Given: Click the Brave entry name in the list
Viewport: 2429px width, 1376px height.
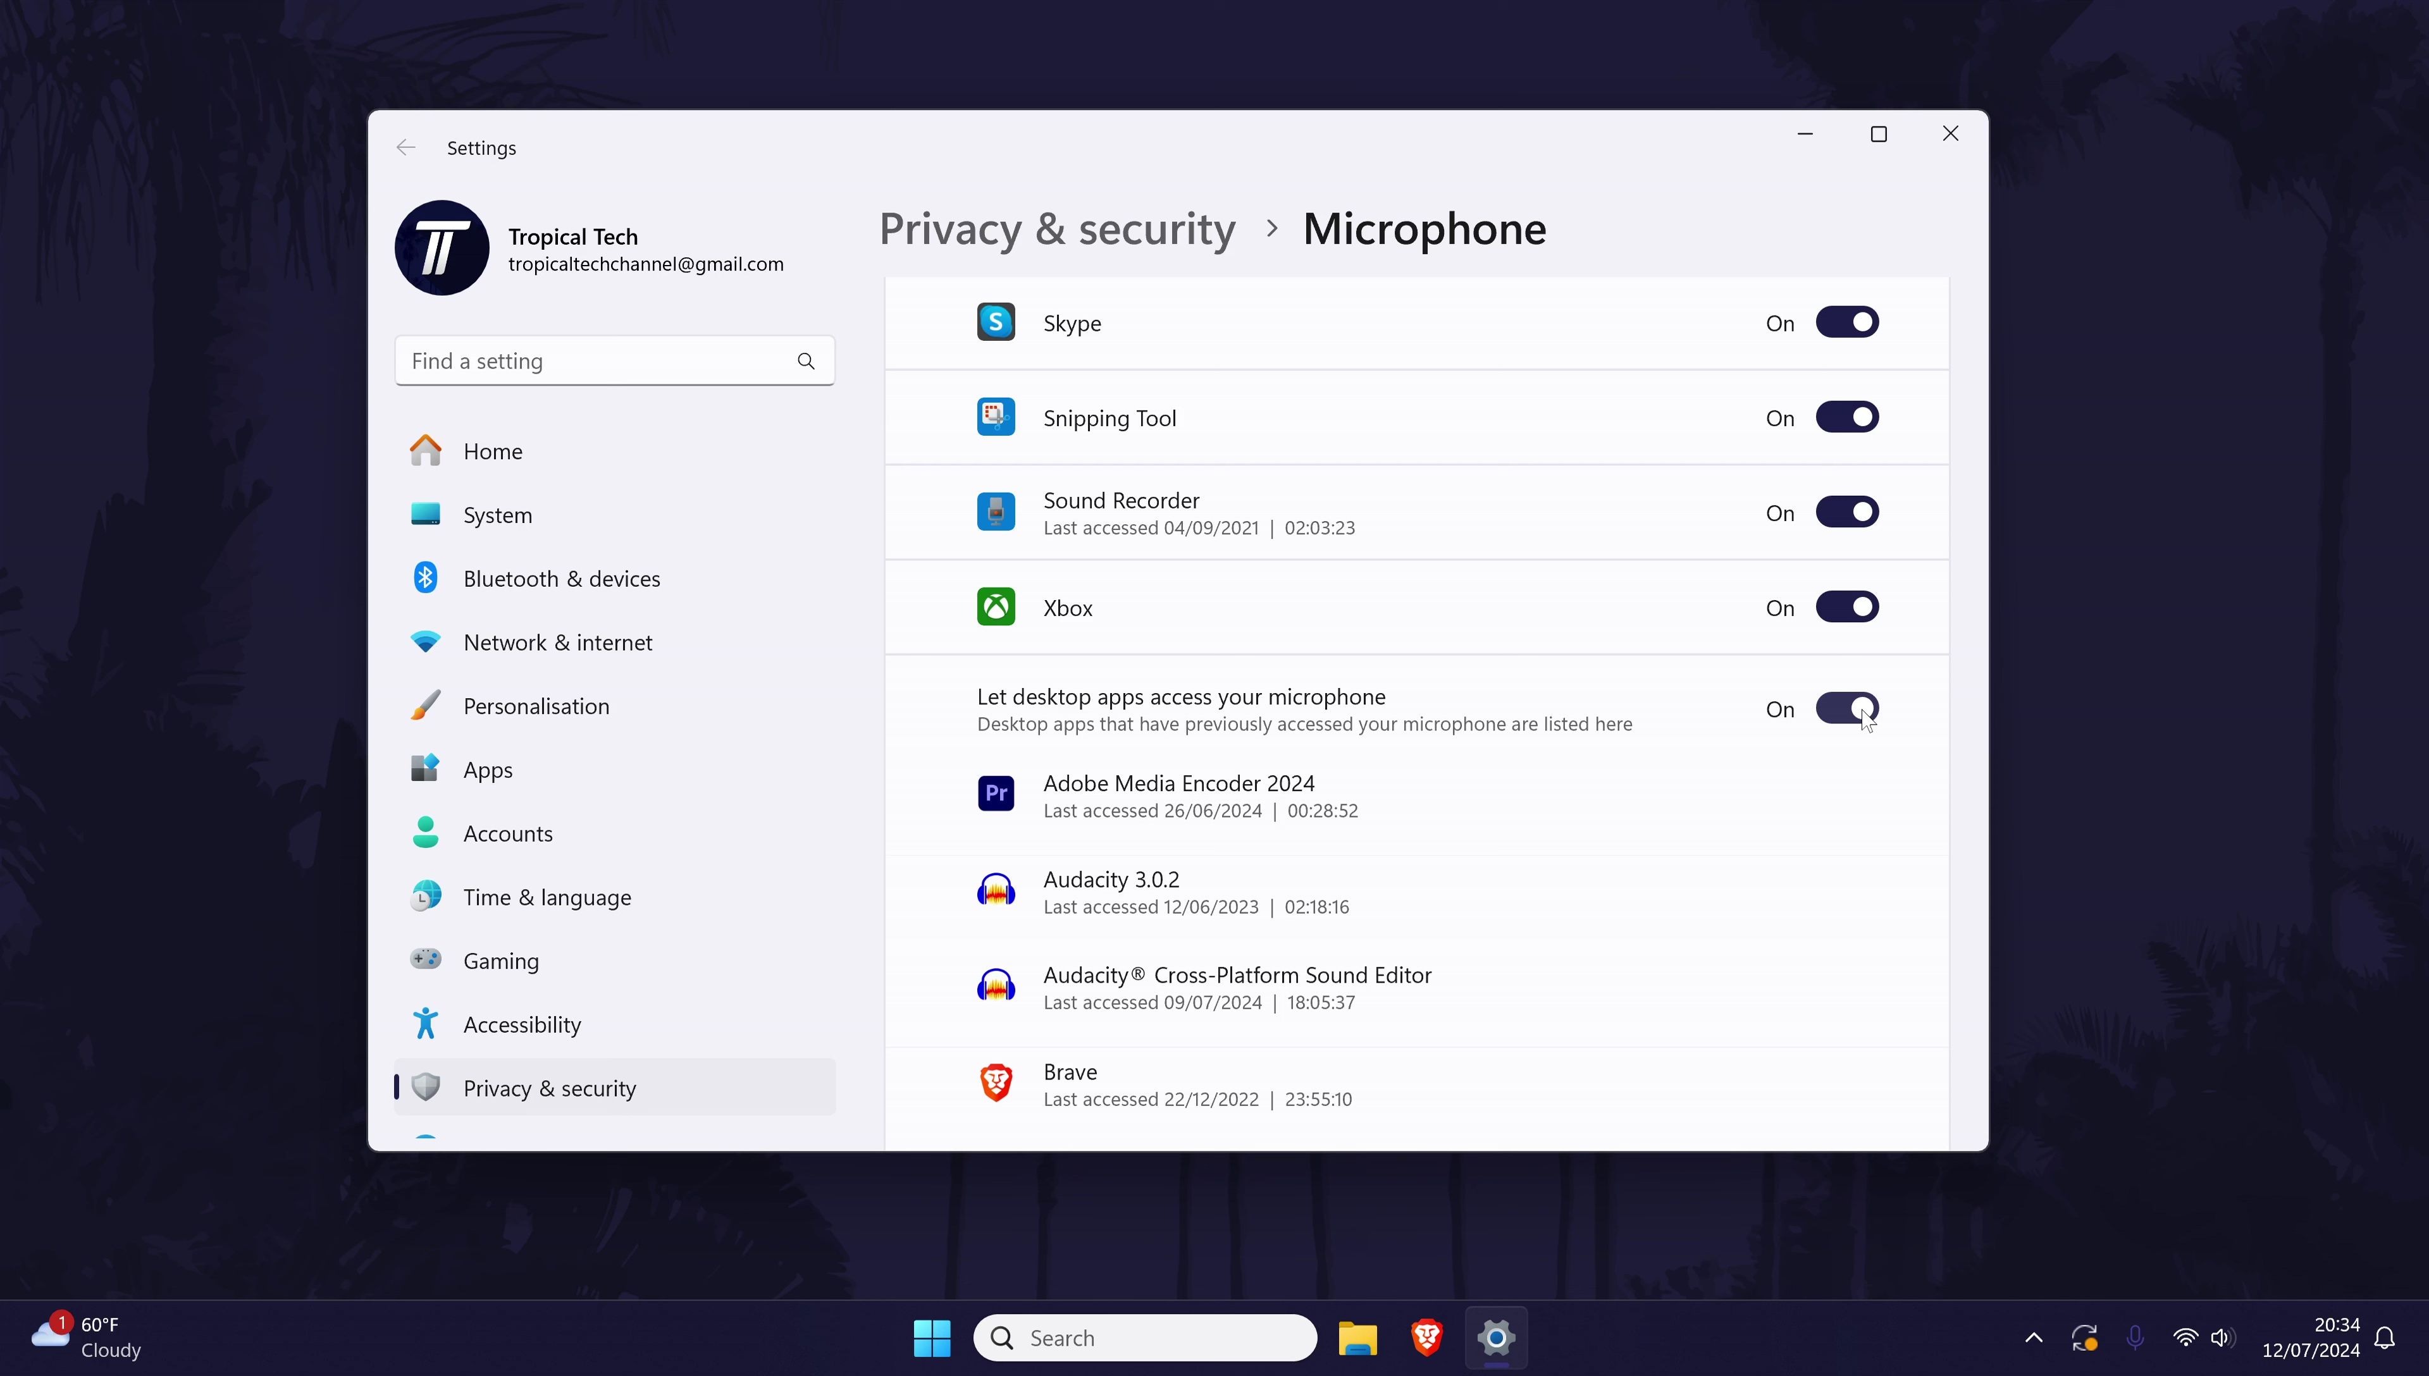Looking at the screenshot, I should tap(1070, 1072).
